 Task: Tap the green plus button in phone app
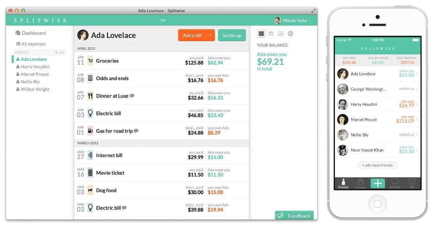click(377, 184)
